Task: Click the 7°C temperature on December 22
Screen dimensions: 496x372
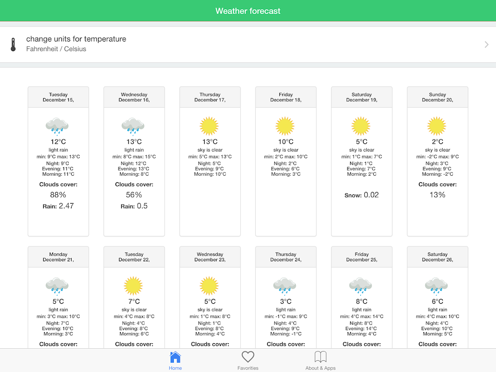Action: [134, 301]
